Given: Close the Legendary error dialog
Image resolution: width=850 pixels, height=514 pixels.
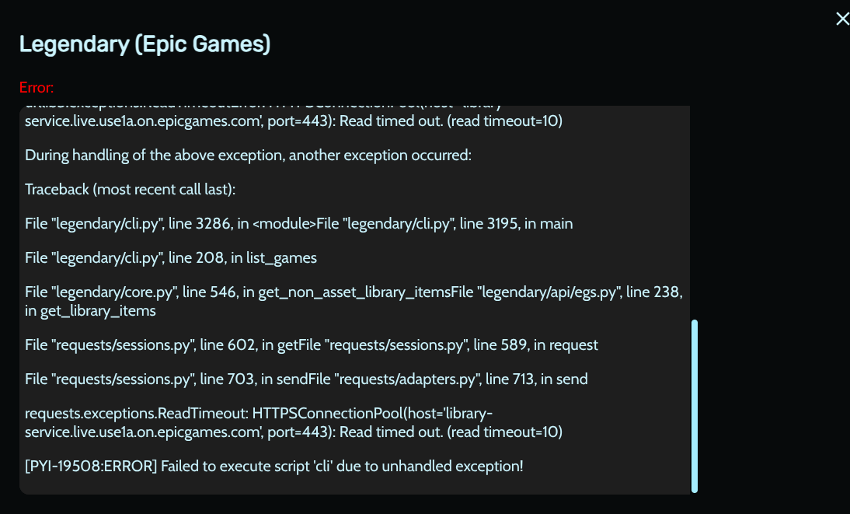Looking at the screenshot, I should pos(841,19).
